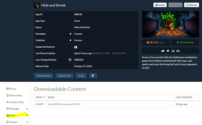The image size is (202, 125).
Task: Click the Hide and Shriek app icon
Action: click(x=37, y=5)
